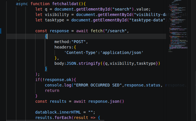Viewport: 196px width, 121px height.
Task: Click the 'JSON' object name
Action: (x=71, y=63)
